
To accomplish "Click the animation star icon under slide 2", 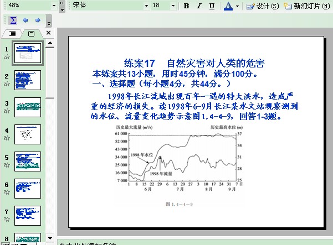I will (7, 84).
